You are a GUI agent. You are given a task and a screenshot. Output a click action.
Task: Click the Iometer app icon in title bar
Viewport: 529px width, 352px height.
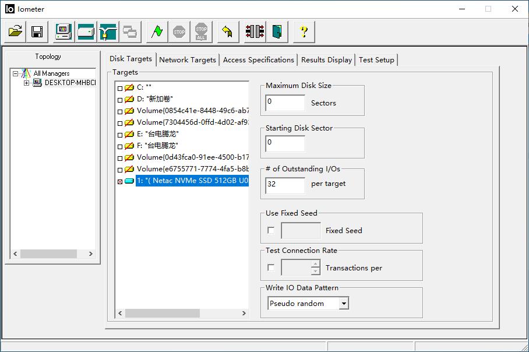10,9
